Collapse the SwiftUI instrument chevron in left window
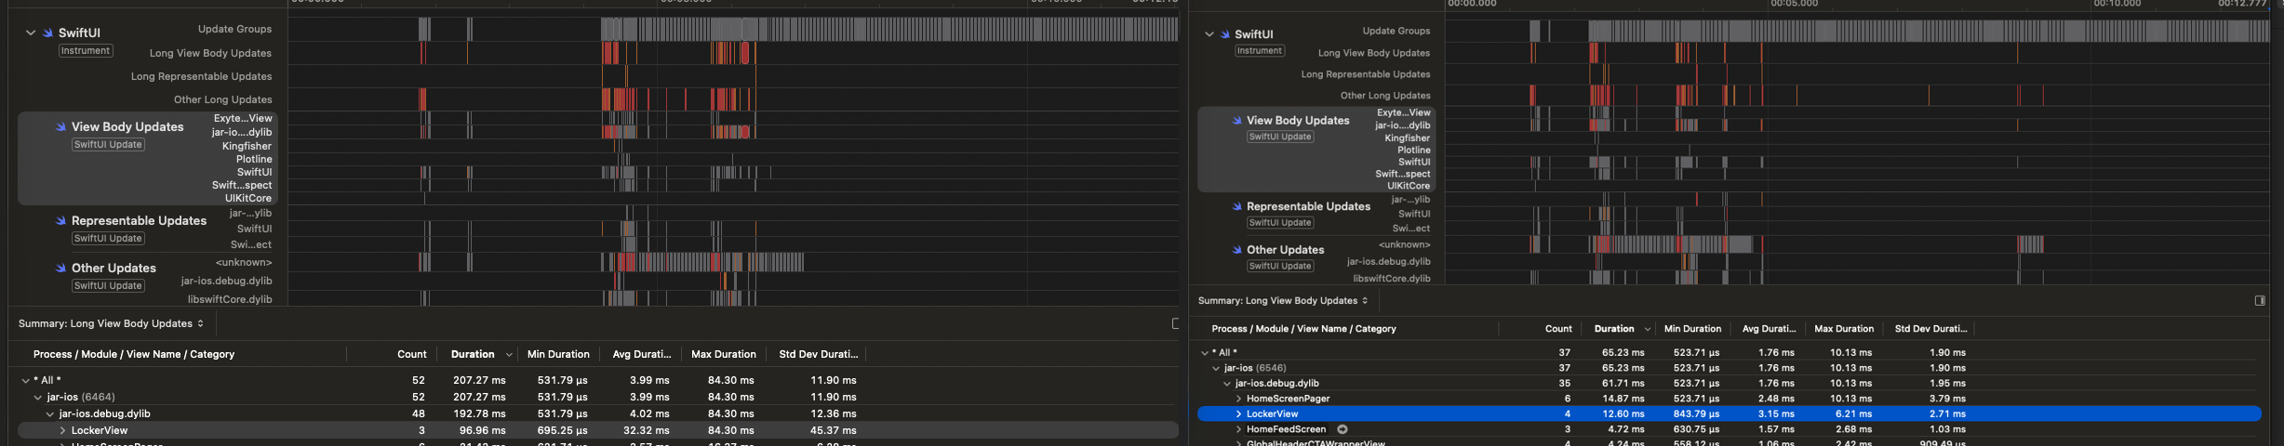This screenshot has width=2284, height=446. click(x=31, y=33)
